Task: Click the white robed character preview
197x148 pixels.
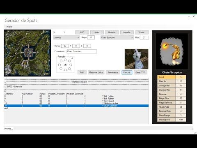Action: click(x=136, y=59)
